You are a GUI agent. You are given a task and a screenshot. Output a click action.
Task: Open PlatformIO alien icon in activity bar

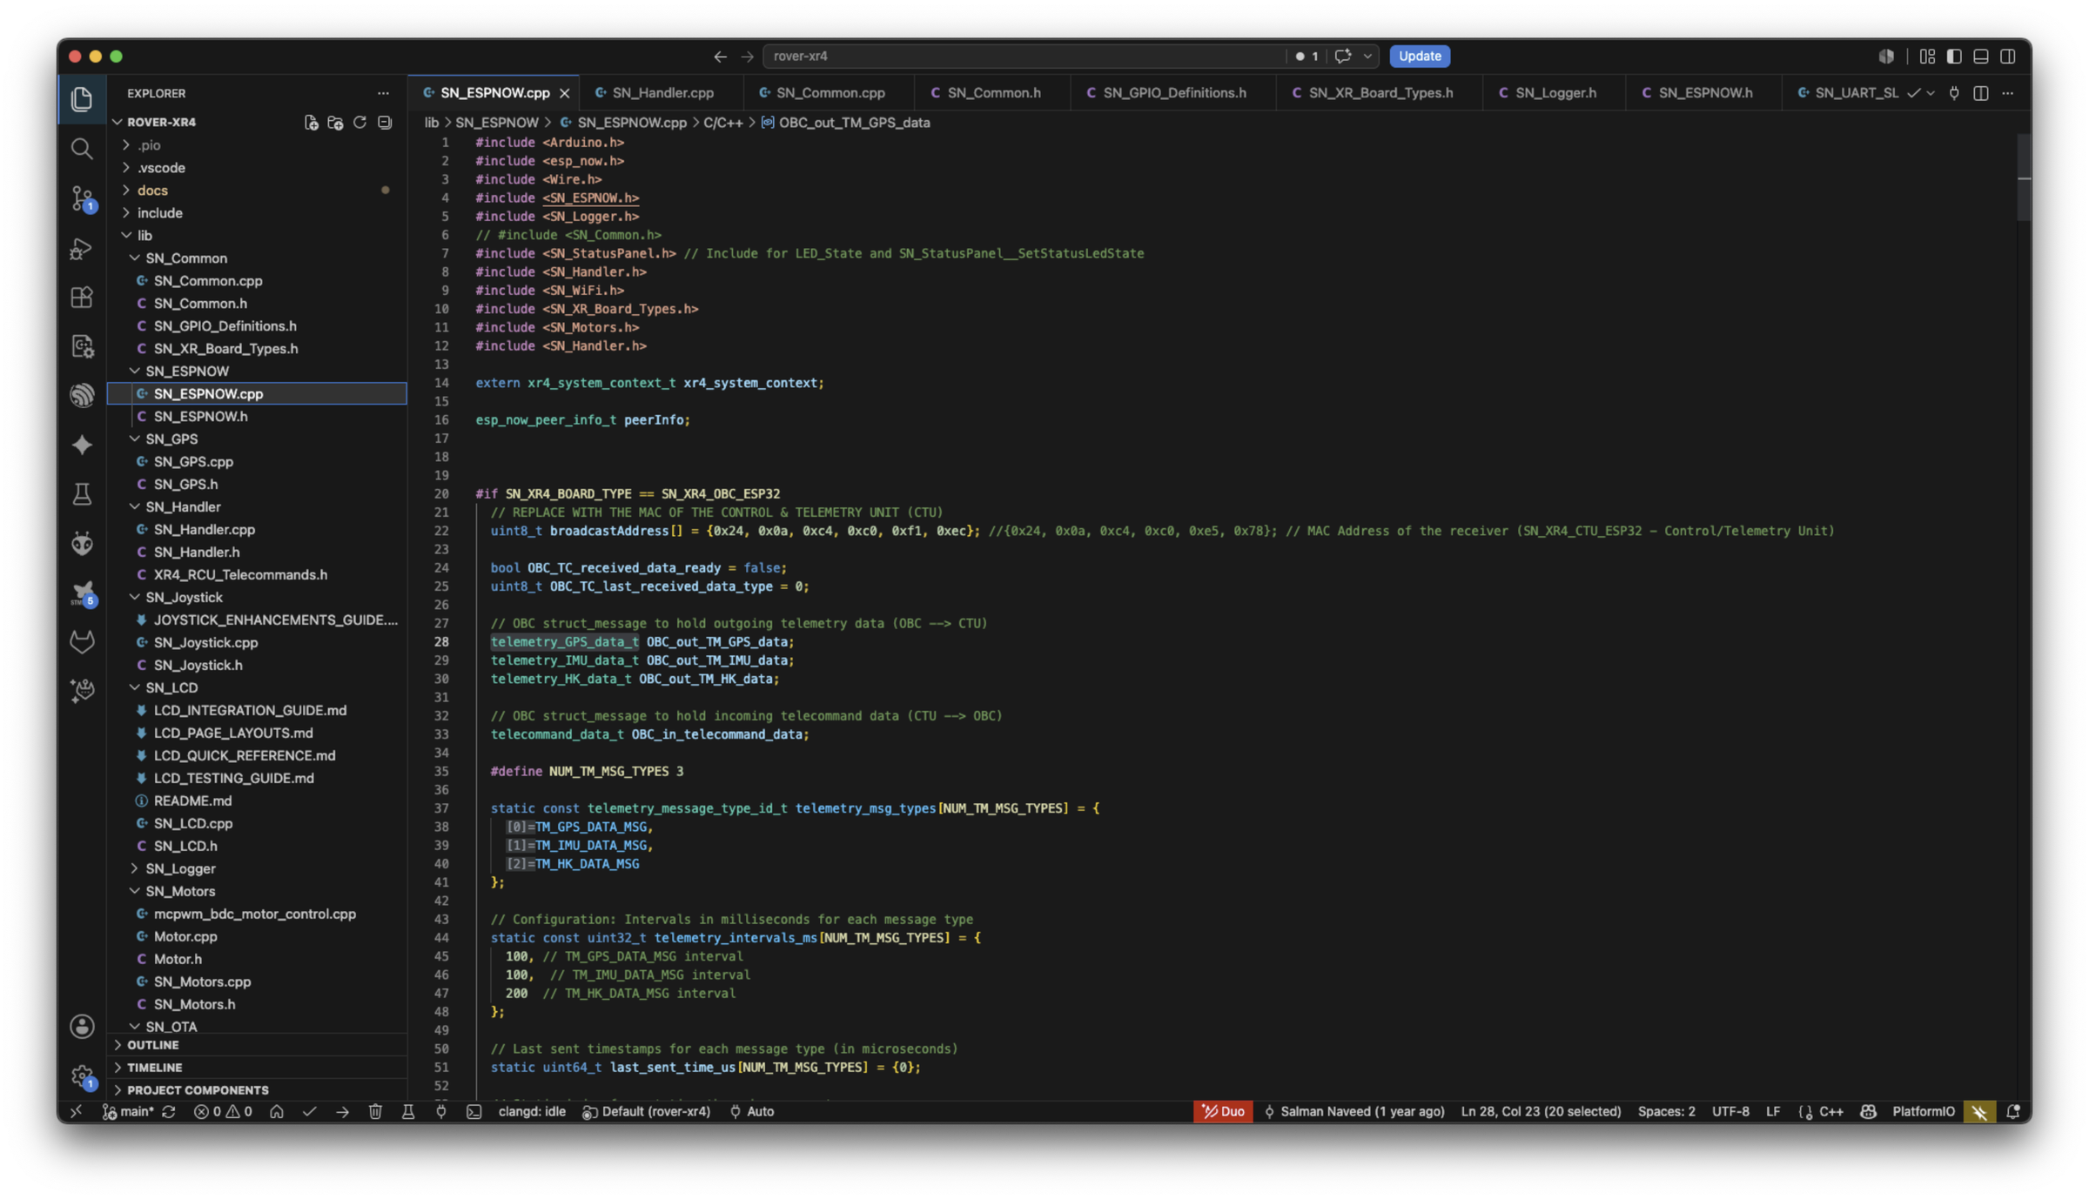(82, 544)
